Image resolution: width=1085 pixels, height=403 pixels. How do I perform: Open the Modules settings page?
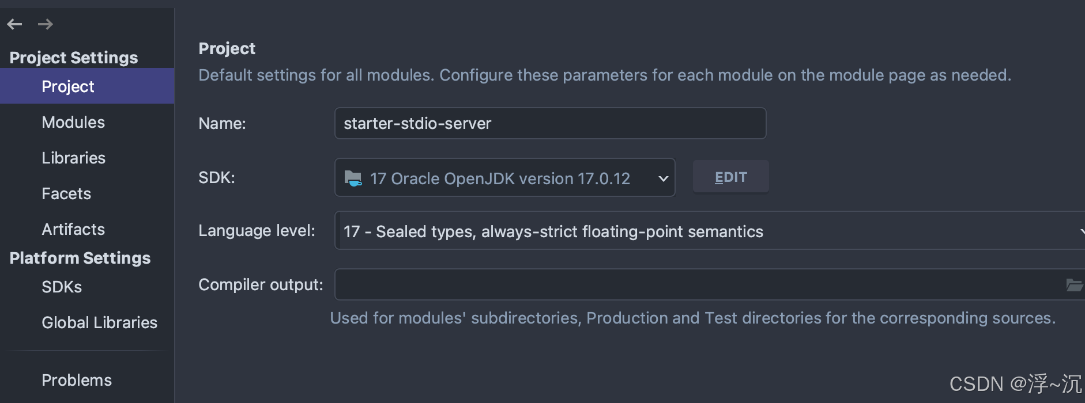tap(73, 122)
